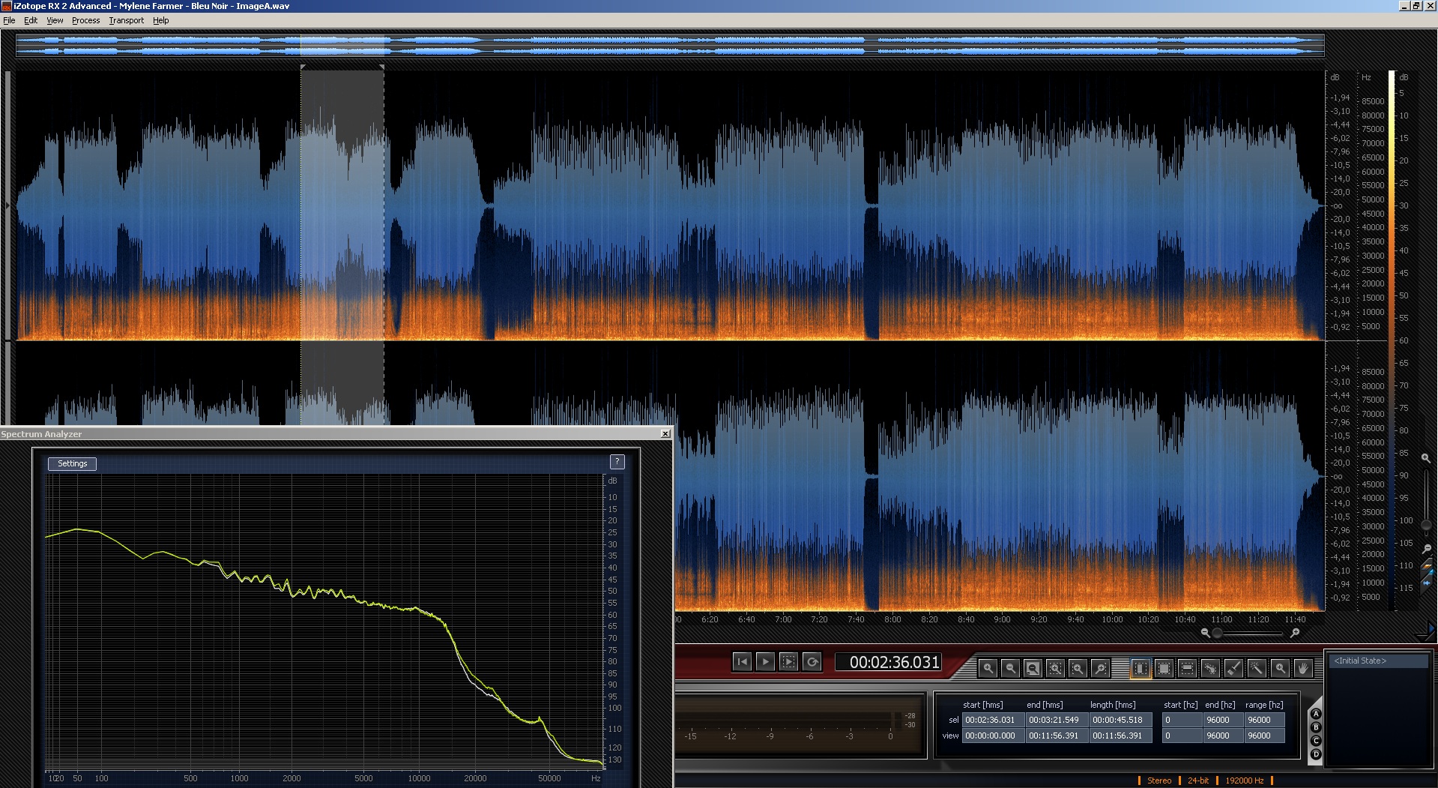
Task: Click the vertical zoom-out icon at right edge
Action: coord(1426,549)
